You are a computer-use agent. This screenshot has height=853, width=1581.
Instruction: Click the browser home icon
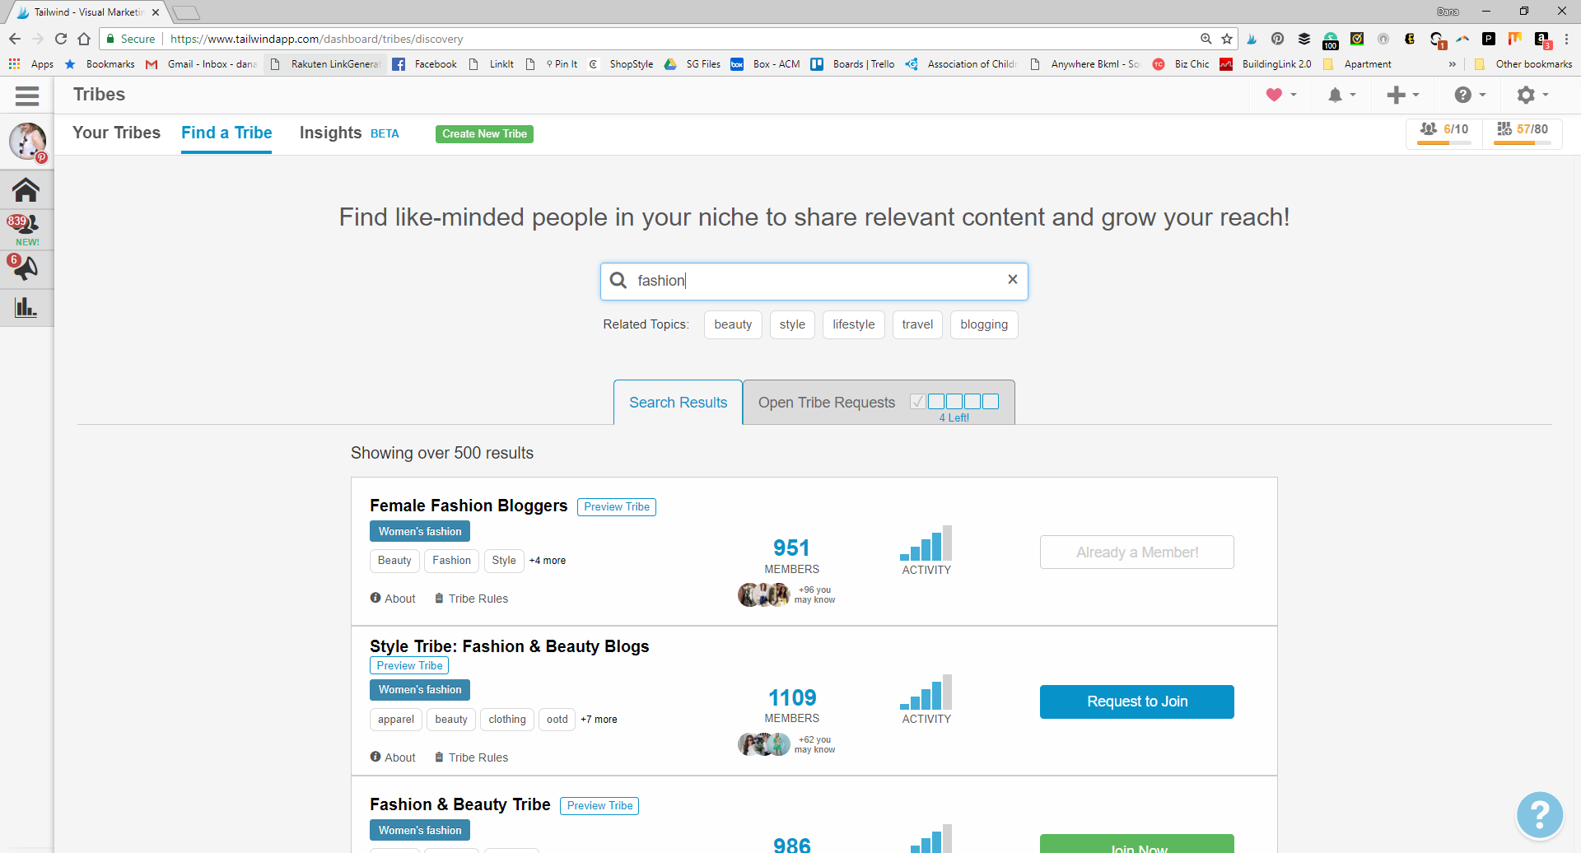point(84,39)
